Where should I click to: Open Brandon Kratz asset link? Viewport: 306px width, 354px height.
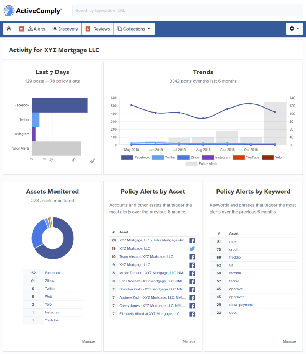(152, 289)
